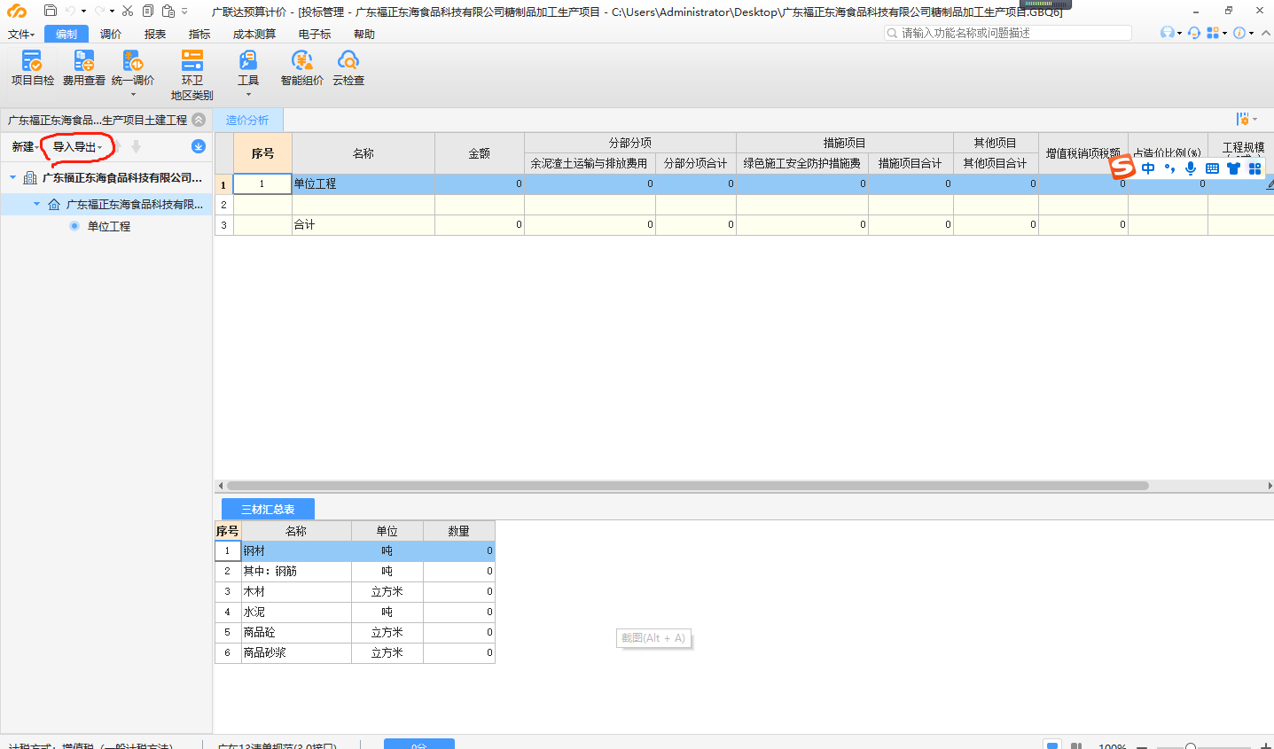Collapse project panel with double-chevron icon
The width and height of the screenshot is (1274, 749).
pos(199,120)
